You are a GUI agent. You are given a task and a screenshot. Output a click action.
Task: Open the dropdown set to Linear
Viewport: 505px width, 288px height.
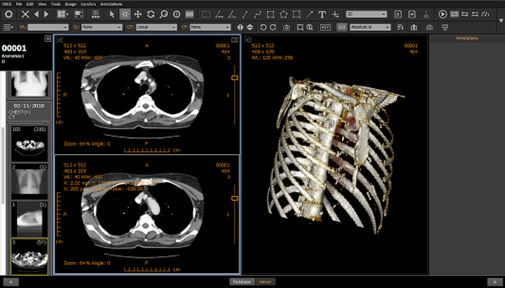[157, 27]
